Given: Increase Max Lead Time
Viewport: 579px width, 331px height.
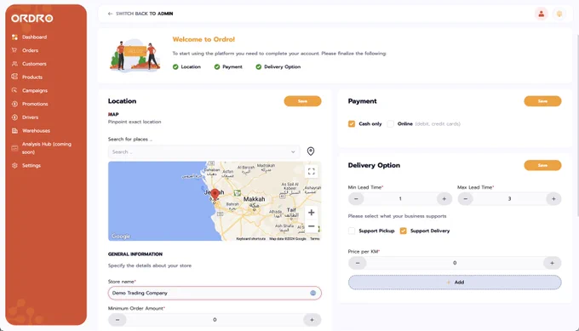Looking at the screenshot, I should (553, 199).
